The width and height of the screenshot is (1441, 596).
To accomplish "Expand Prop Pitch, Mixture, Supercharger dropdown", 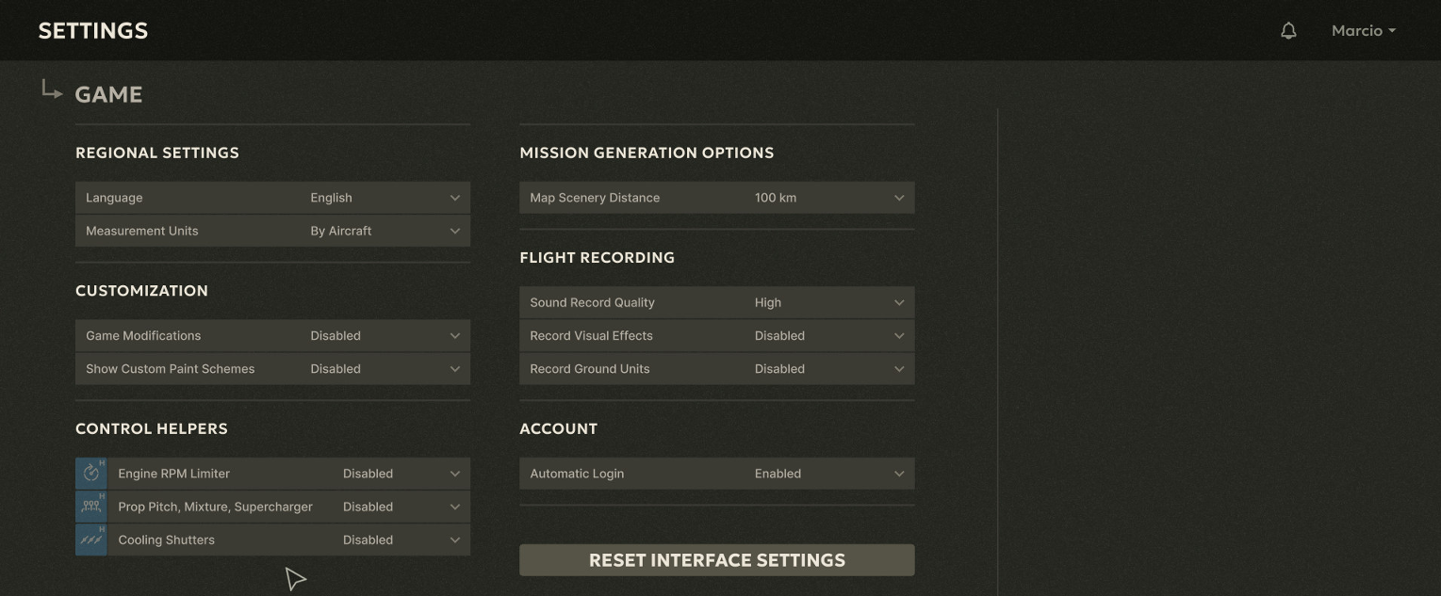I will 288,507.
